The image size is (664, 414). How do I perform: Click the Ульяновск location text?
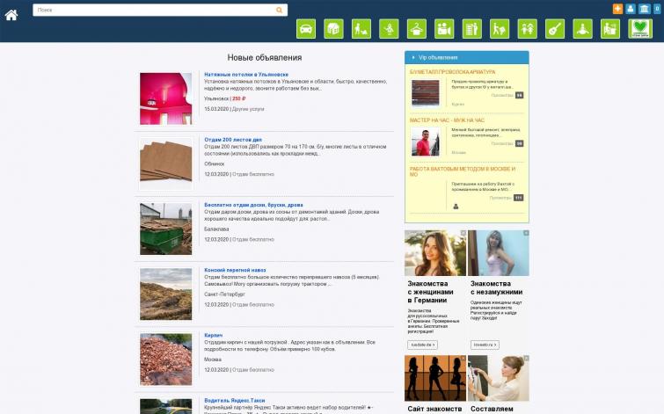[x=216, y=98]
